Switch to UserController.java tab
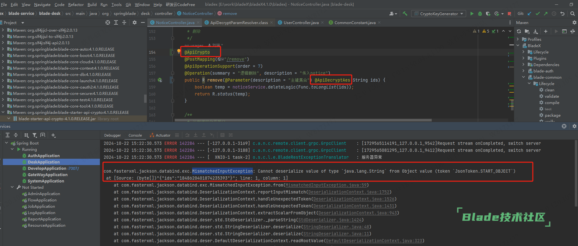The height and width of the screenshot is (246, 578). (301, 22)
